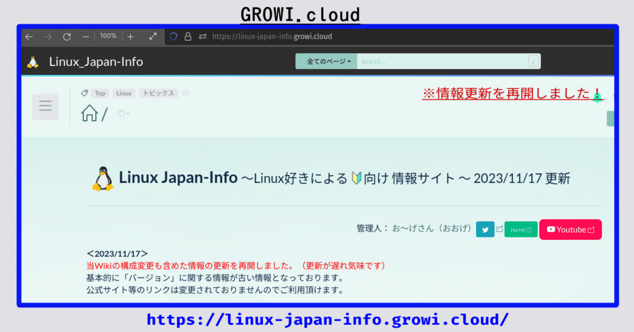Enter fullscreen using the diagonal arrows icon

coord(153,36)
